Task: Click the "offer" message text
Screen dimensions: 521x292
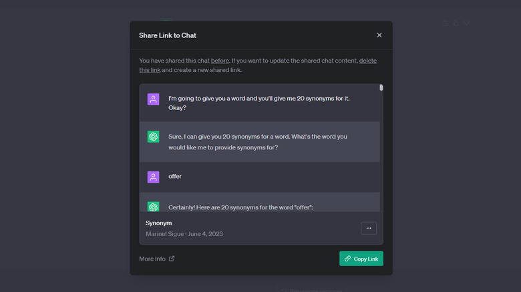Action: click(175, 177)
